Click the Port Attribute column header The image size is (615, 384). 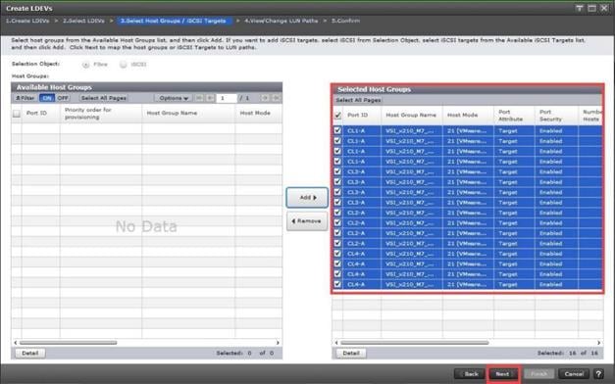[x=514, y=116]
